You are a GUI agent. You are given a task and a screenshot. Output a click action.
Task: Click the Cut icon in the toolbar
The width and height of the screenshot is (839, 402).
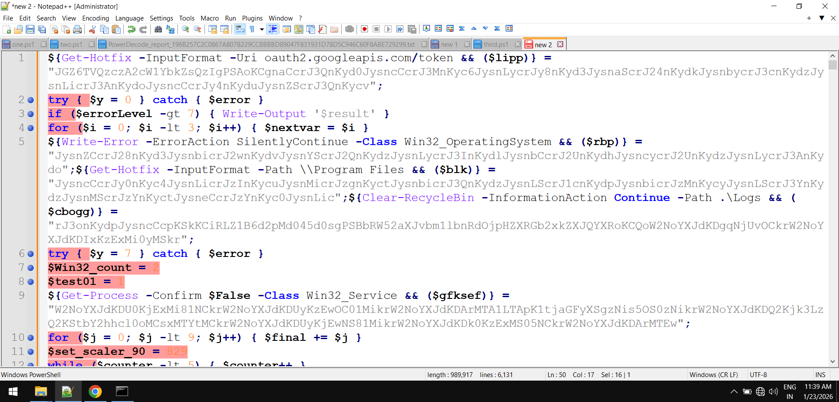pyautogui.click(x=92, y=29)
